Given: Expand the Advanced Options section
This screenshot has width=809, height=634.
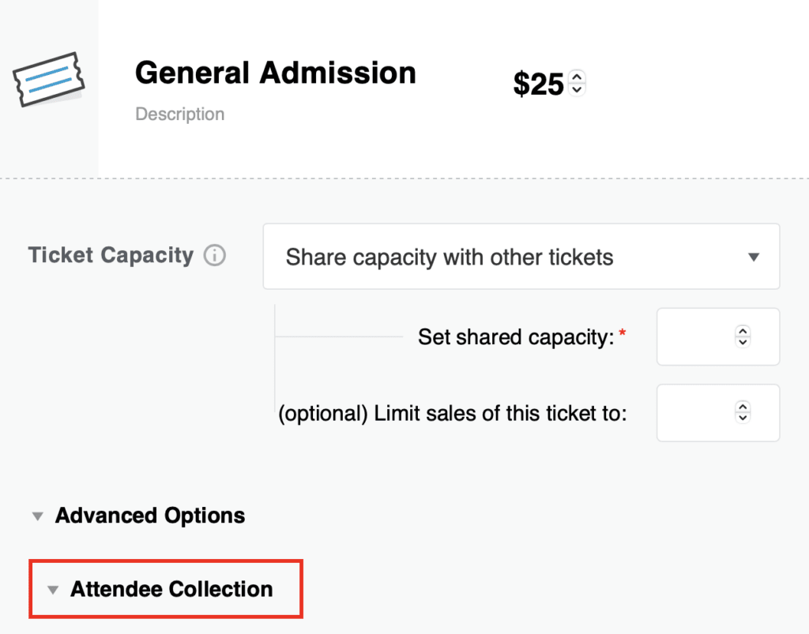Looking at the screenshot, I should (150, 516).
